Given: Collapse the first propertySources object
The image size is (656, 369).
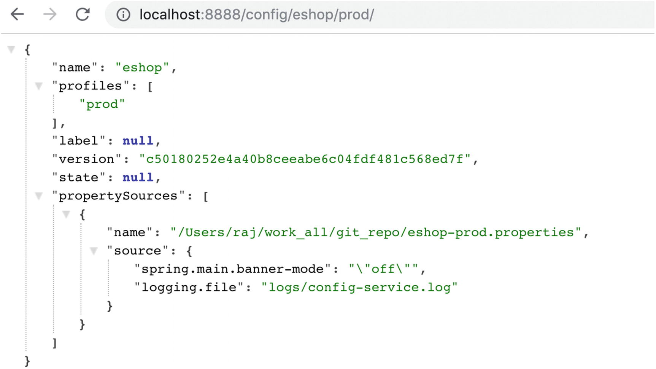Looking at the screenshot, I should (66, 214).
